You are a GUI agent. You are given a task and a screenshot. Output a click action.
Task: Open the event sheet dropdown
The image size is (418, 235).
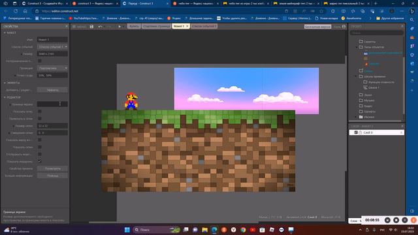52,46
